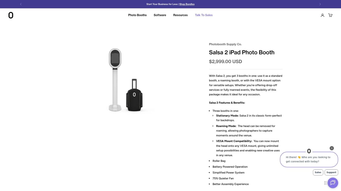341x191 pixels.
Task: Open the Shop Bundles link in the banner
Action: tap(187, 4)
